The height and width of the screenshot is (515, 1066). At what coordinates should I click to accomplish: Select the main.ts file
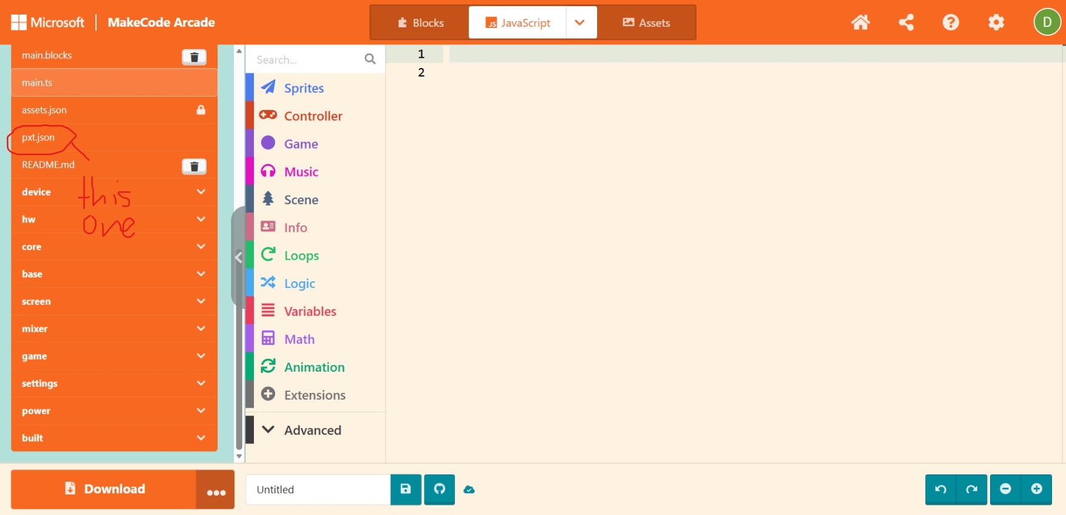(x=114, y=83)
